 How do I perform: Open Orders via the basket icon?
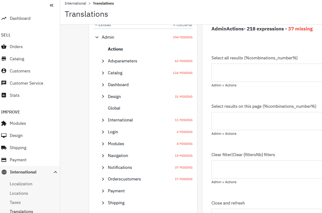point(4,47)
